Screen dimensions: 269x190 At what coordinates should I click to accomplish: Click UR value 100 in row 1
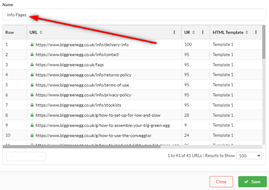pyautogui.click(x=188, y=44)
